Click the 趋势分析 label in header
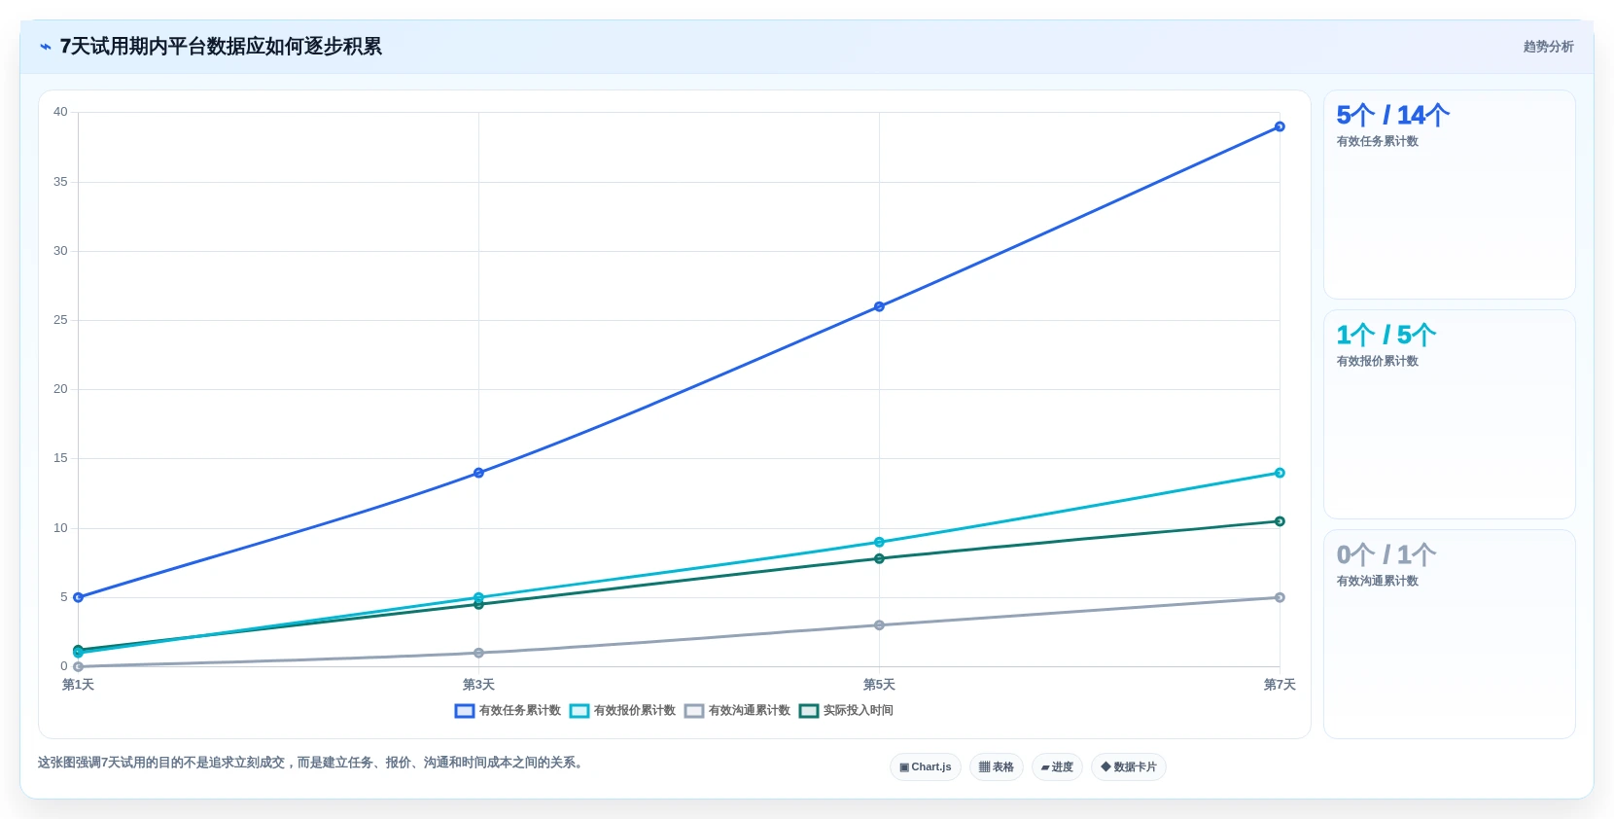Screen dimensions: 1614x819 pos(1549,47)
